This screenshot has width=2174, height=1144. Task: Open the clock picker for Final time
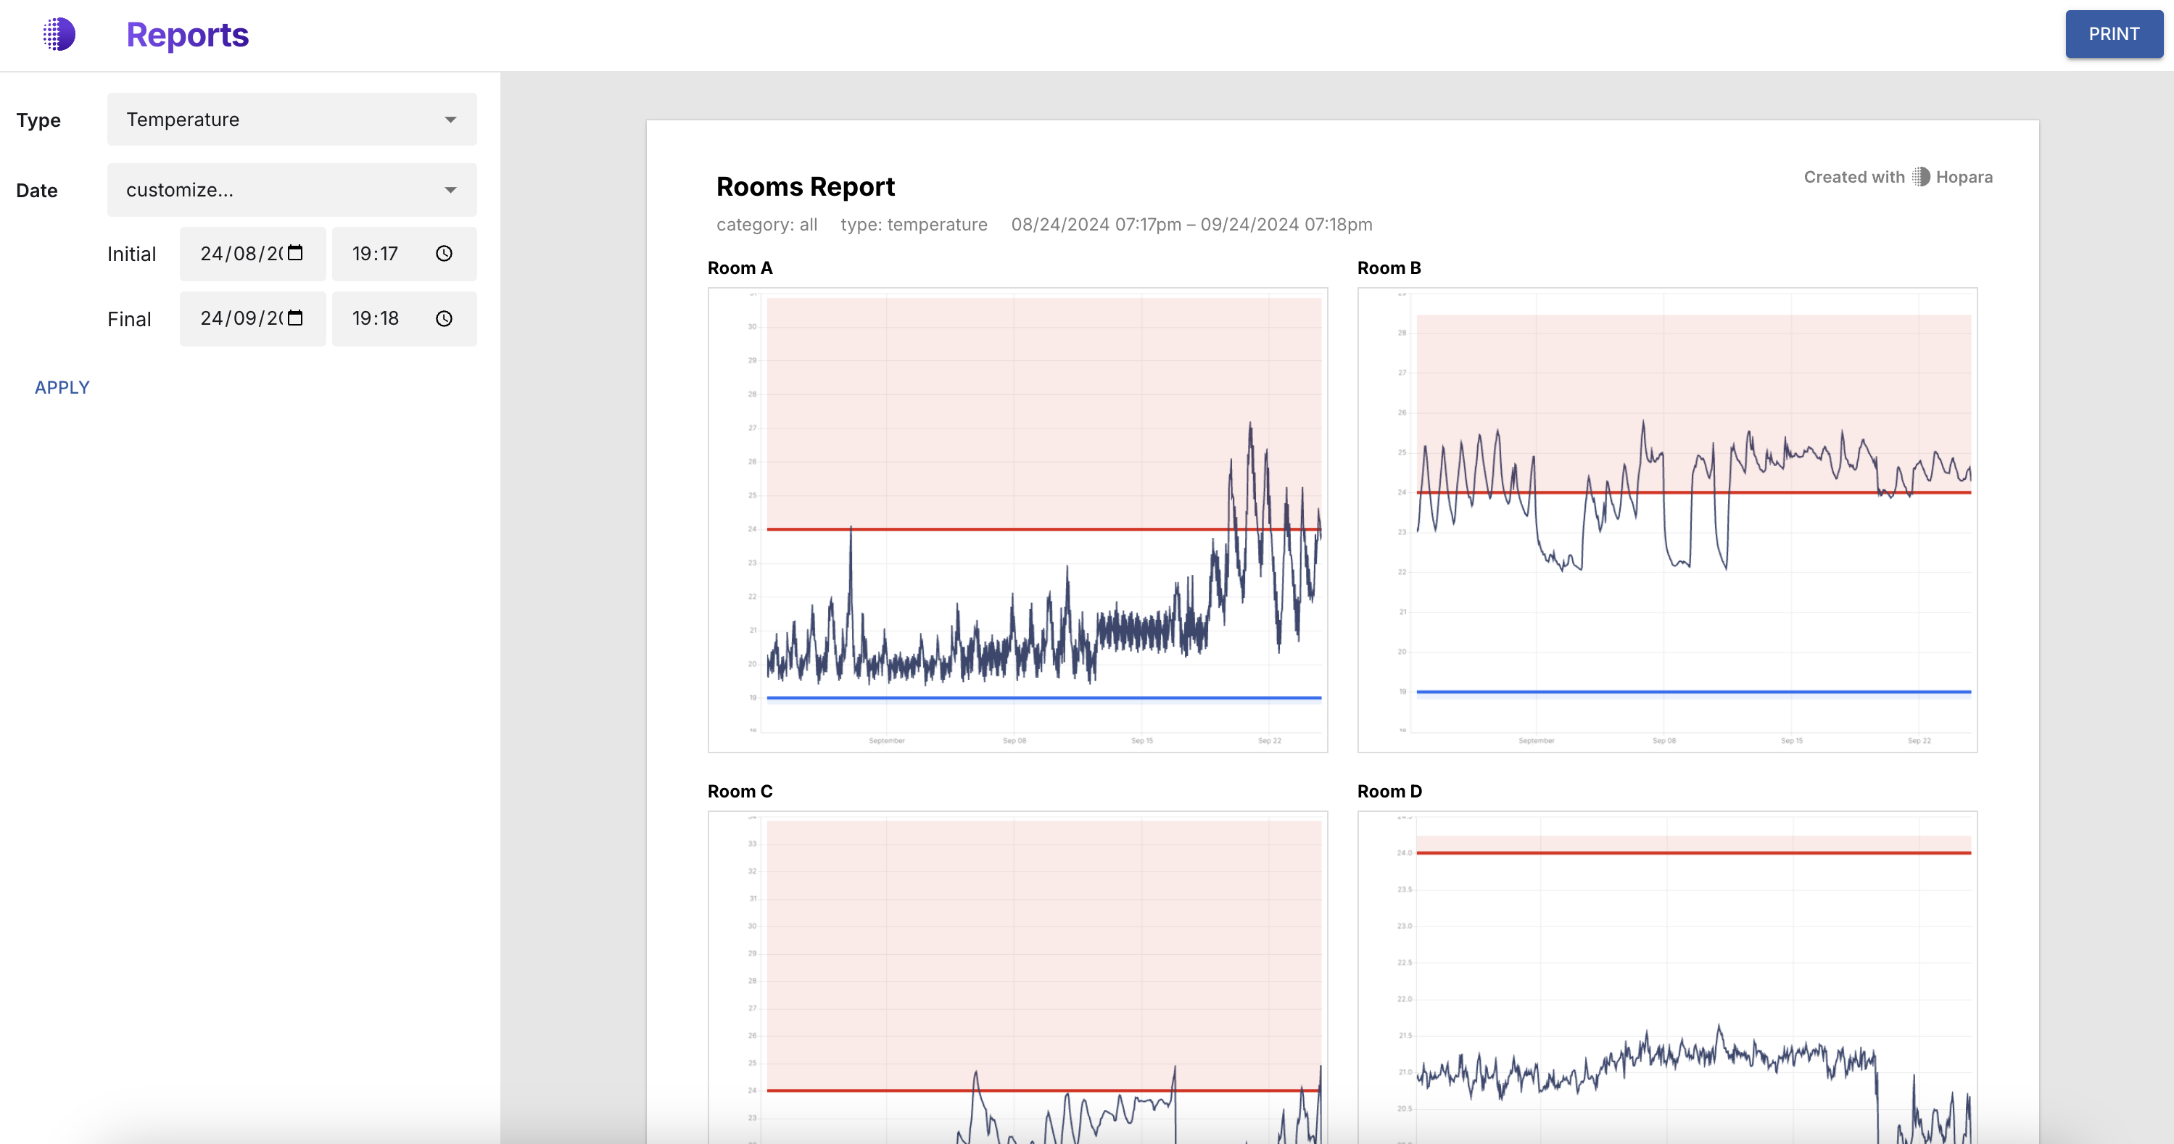point(444,319)
